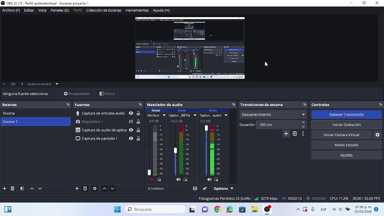Move scene up with arrow icon
This screenshot has height=216, width=384.
coord(32,188)
